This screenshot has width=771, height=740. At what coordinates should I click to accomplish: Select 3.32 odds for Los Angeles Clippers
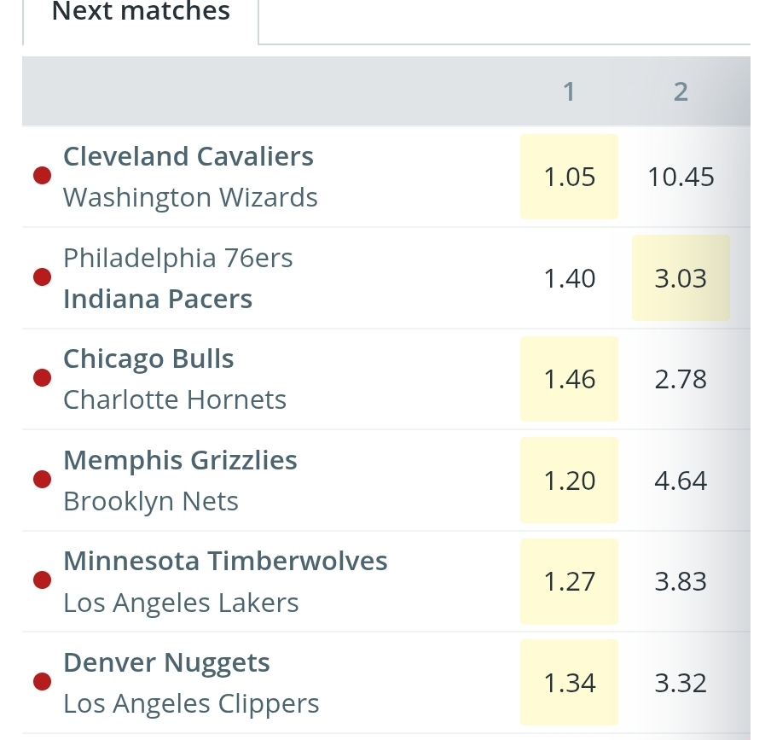(x=681, y=683)
